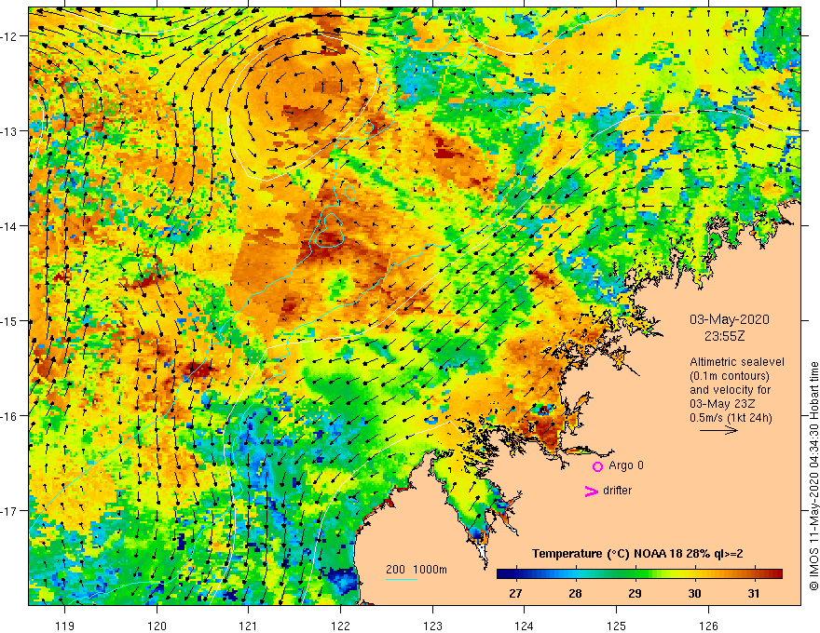Click the '31' colour bar tick label
The height and width of the screenshot is (633, 820).
(x=754, y=593)
